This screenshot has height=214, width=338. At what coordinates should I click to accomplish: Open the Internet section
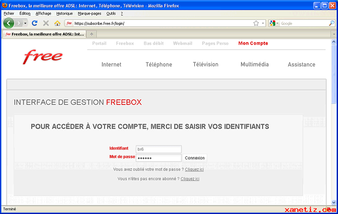111,64
